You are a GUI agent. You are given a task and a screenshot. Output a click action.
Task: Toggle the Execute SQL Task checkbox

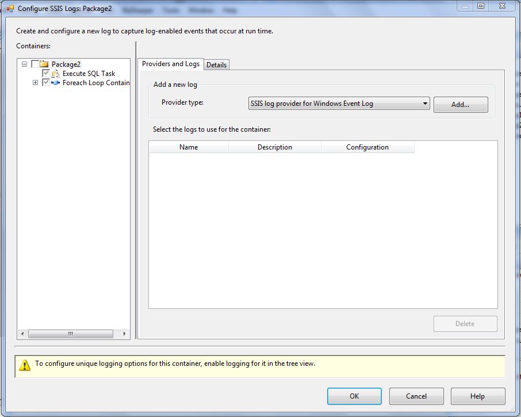(x=46, y=74)
